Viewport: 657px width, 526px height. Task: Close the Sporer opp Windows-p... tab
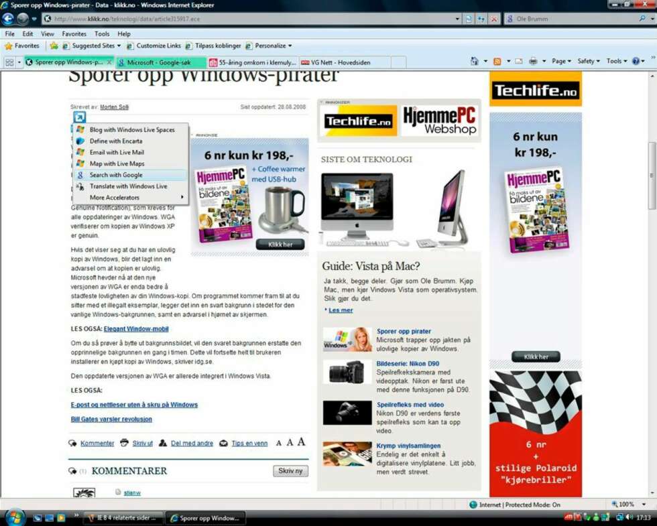[x=109, y=62]
